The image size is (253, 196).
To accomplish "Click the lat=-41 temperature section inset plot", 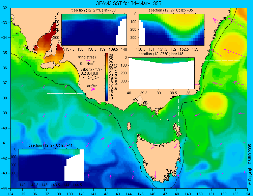I will (51, 165).
